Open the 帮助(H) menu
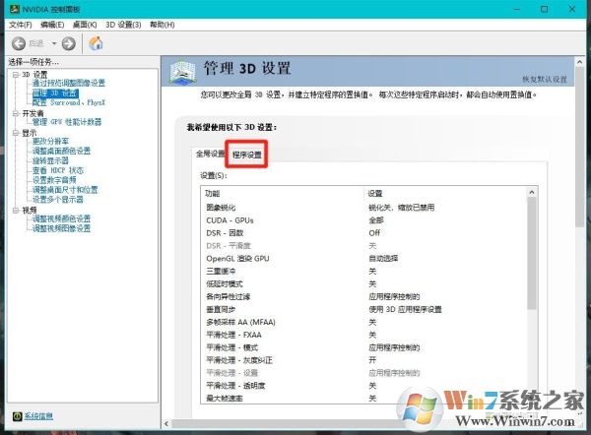 pos(163,25)
